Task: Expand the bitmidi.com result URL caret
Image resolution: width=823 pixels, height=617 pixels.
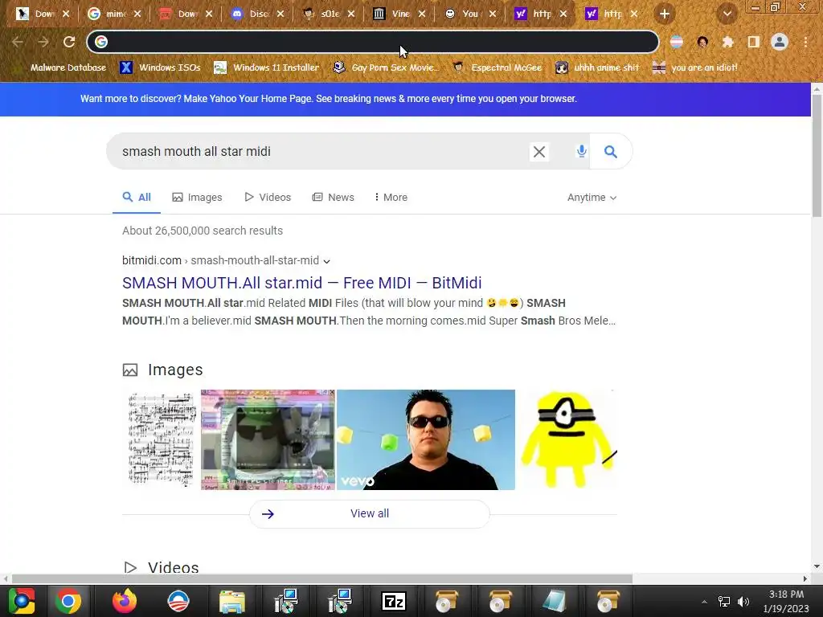Action: click(326, 261)
